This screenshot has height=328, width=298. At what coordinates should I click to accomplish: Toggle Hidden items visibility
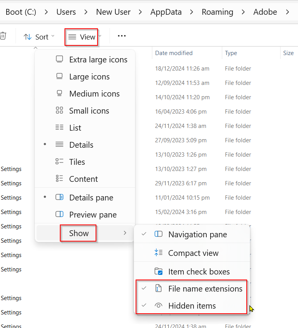click(192, 306)
